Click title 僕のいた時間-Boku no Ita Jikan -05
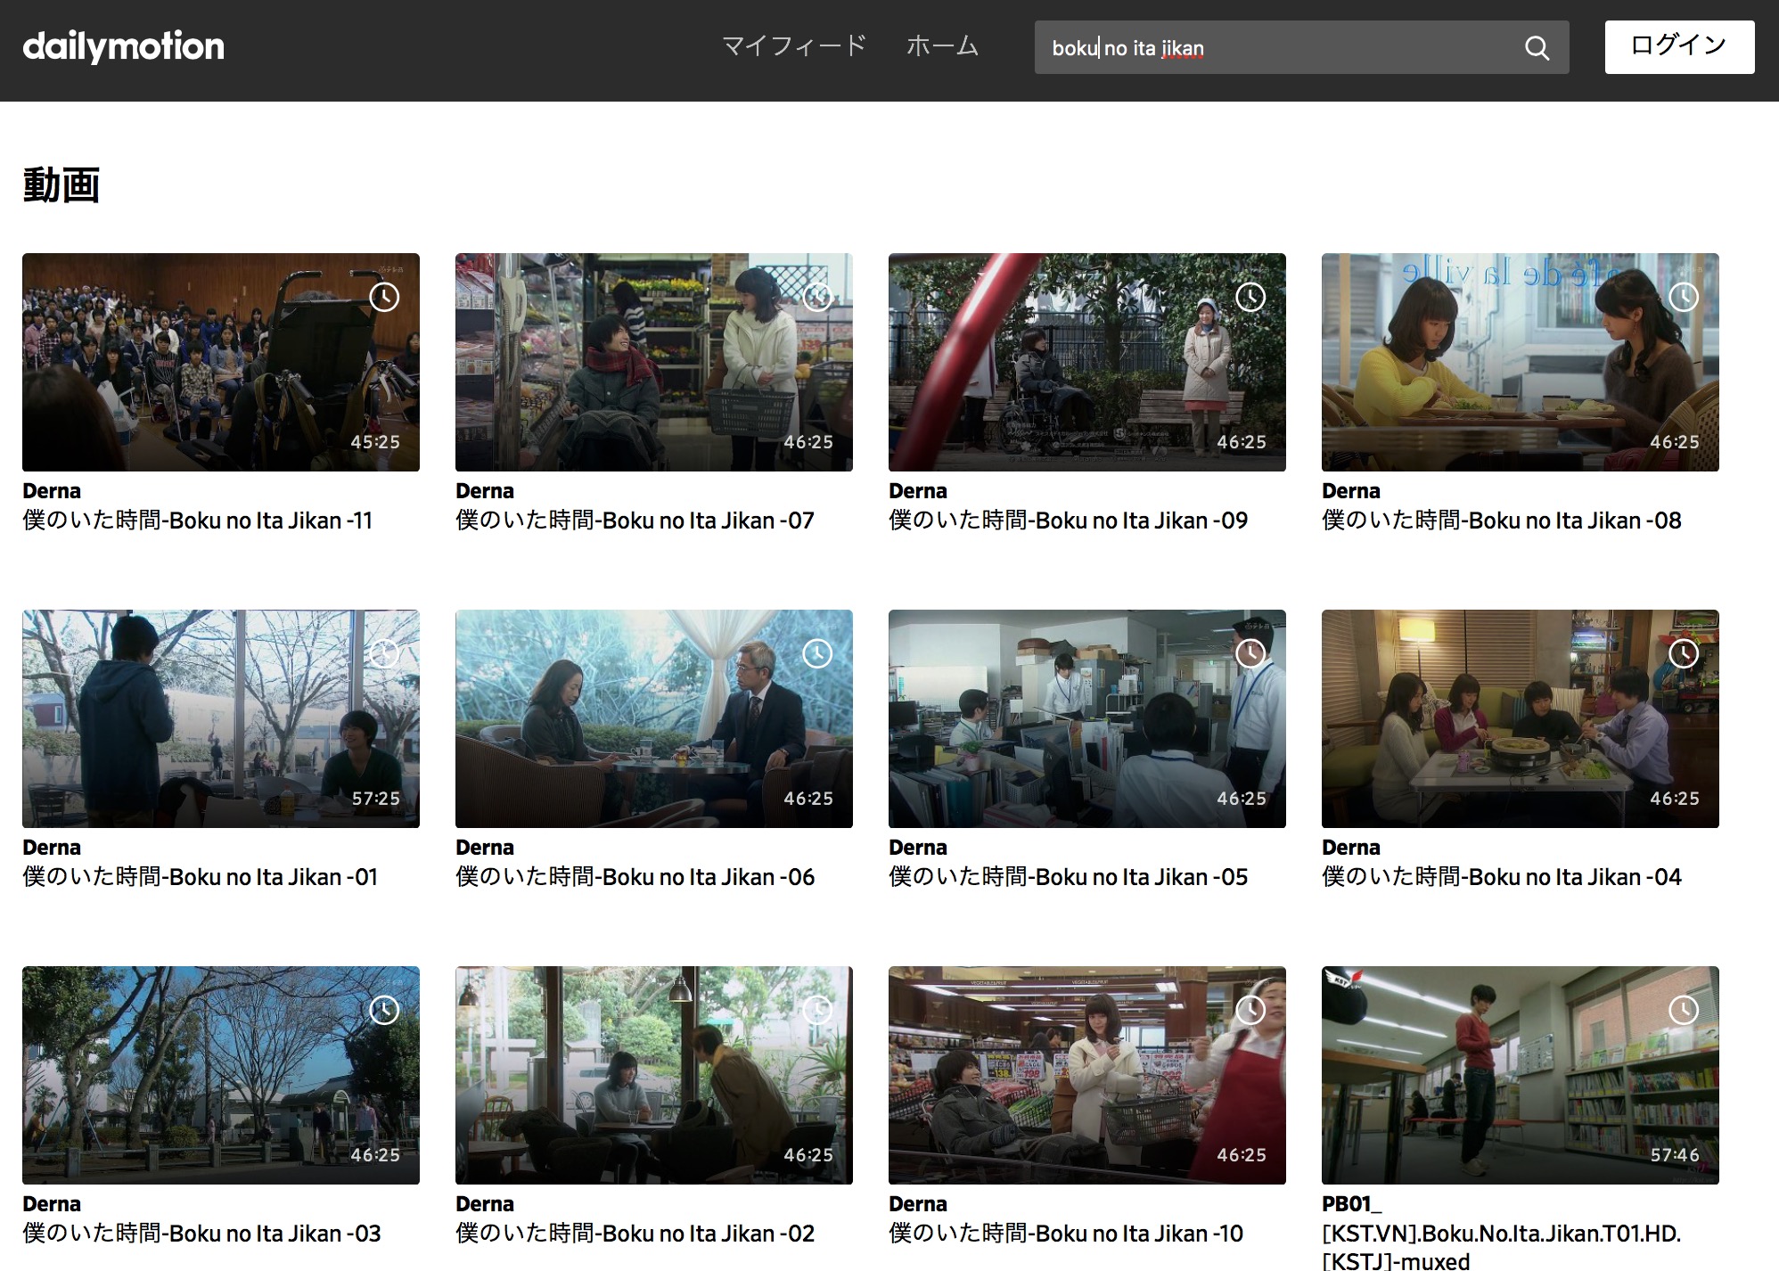This screenshot has height=1271, width=1779. click(x=1068, y=877)
